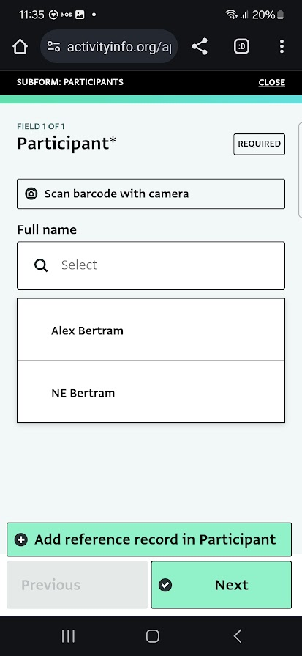Click Add reference record in Participant

click(149, 539)
